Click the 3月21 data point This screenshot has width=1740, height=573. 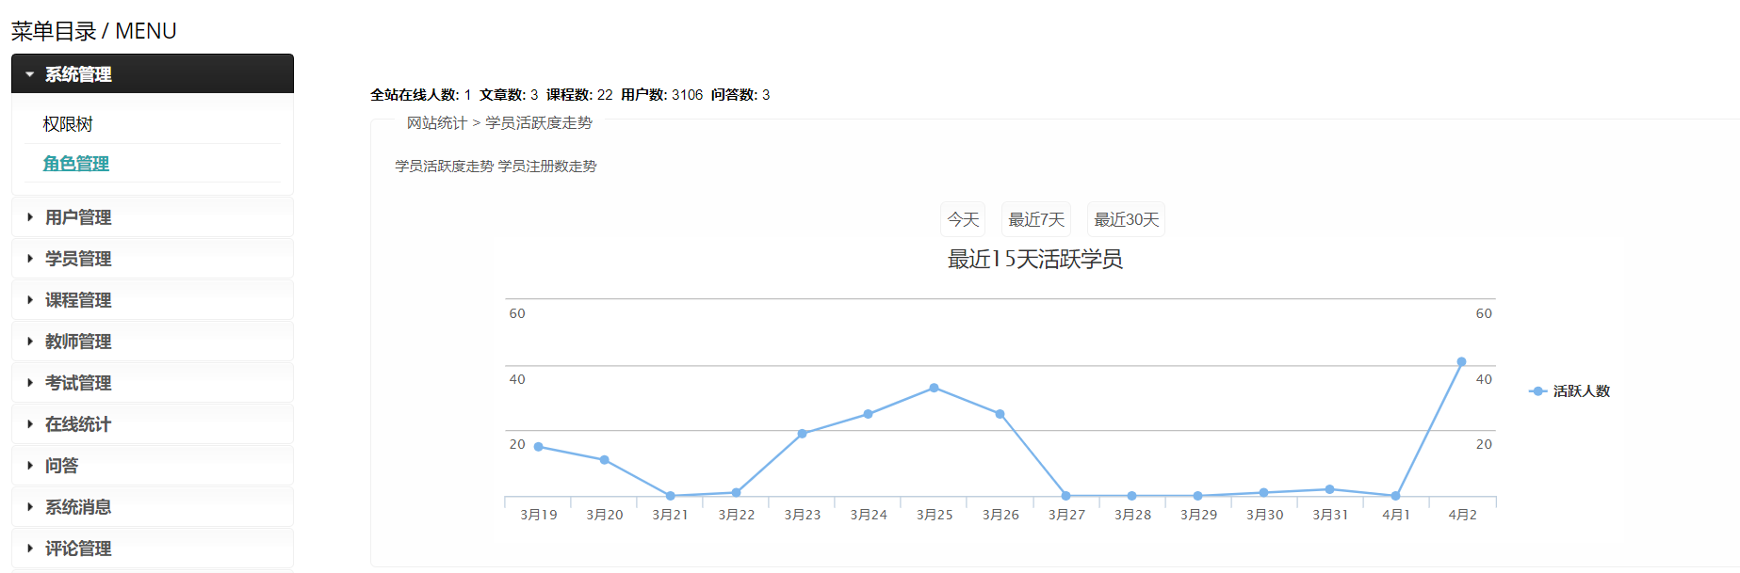tap(670, 496)
